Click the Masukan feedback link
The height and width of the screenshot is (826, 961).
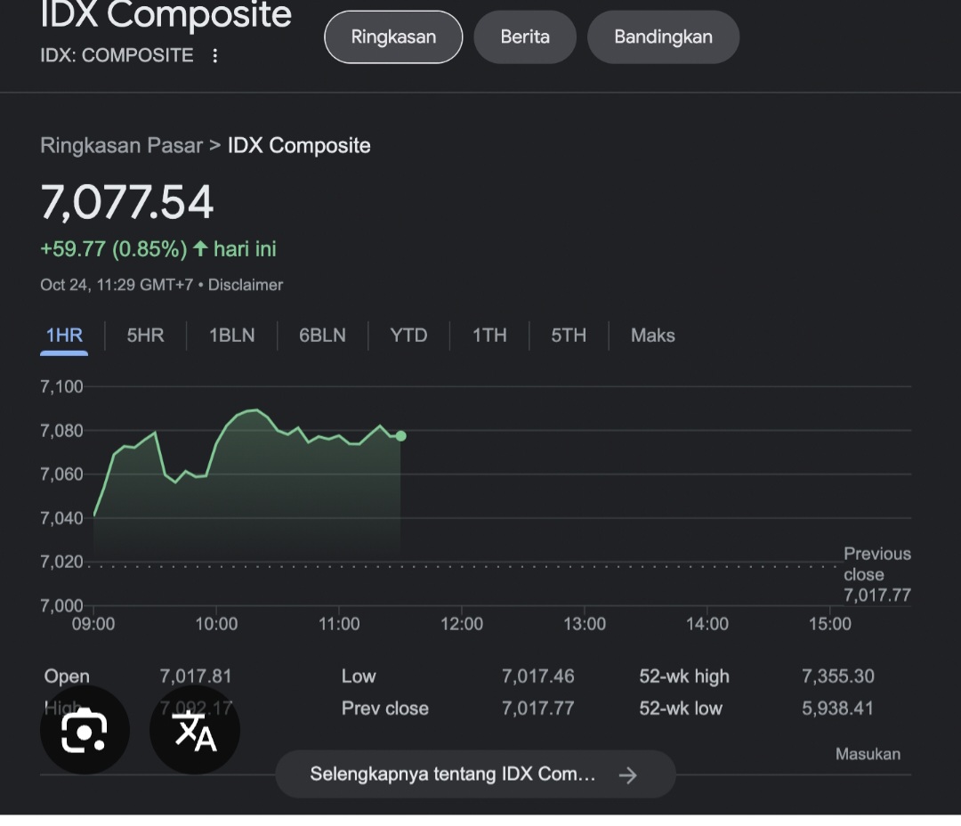point(868,754)
